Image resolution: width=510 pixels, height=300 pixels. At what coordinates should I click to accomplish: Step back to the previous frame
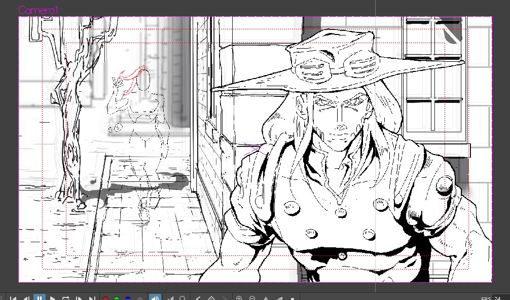[26, 298]
